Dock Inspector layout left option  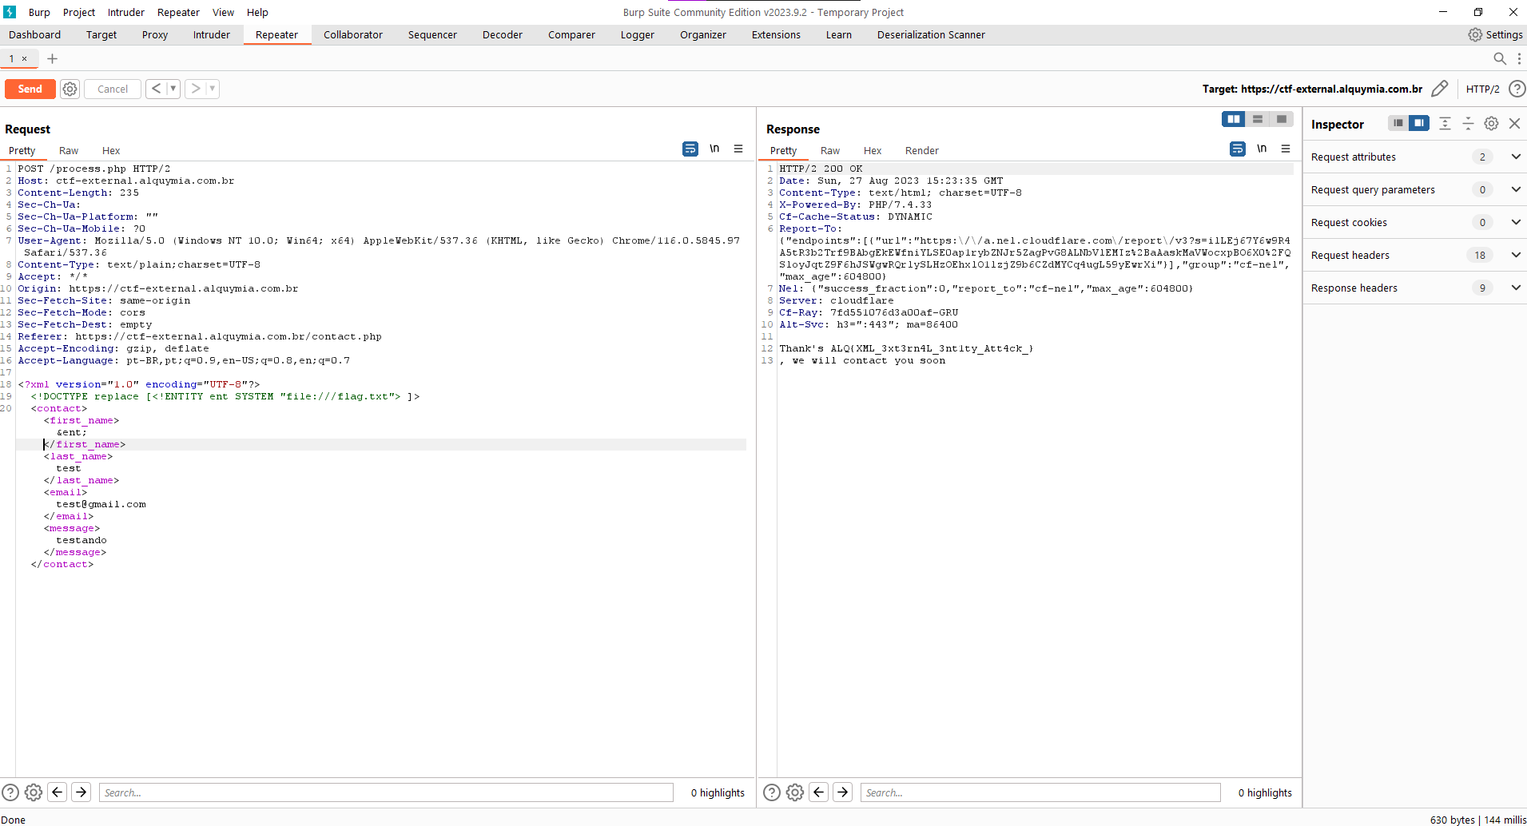1398,123
